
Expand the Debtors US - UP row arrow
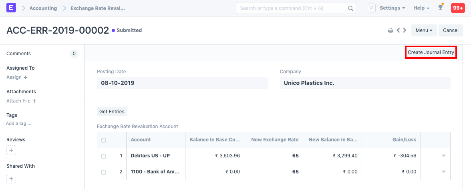(443, 156)
